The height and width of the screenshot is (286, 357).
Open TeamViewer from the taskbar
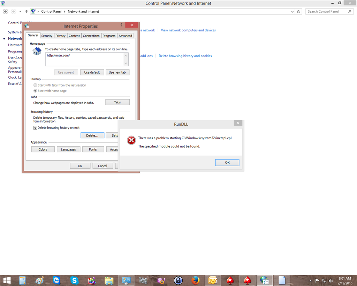tap(56, 280)
